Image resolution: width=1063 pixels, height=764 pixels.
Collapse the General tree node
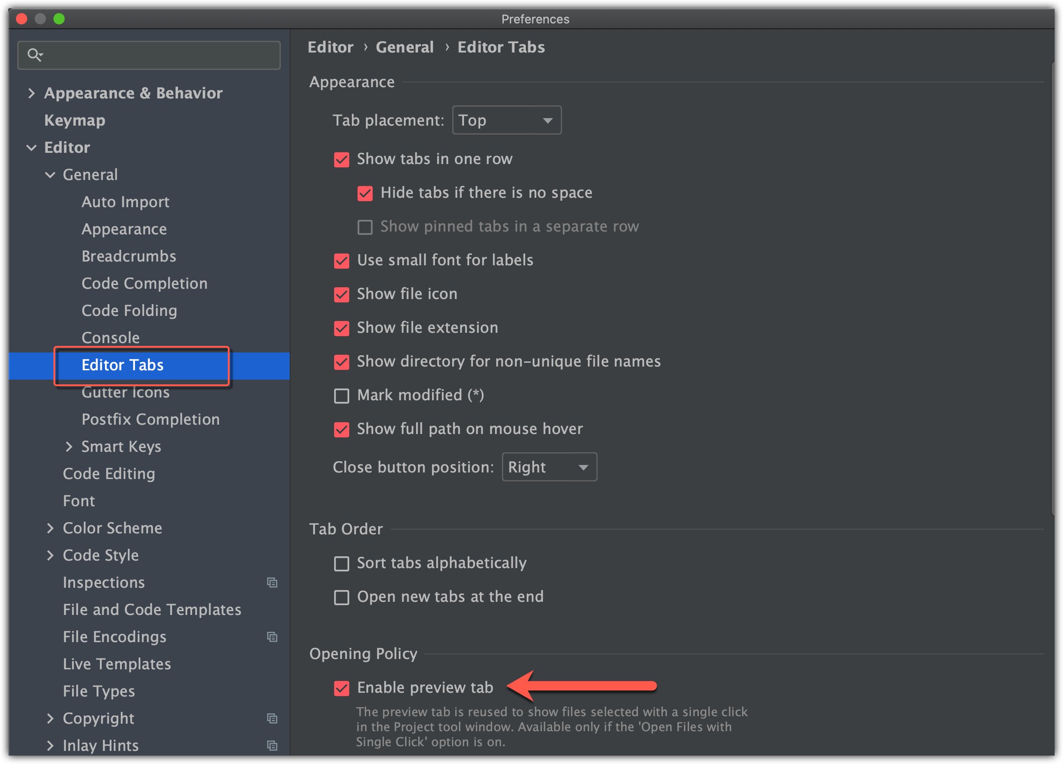coord(50,175)
